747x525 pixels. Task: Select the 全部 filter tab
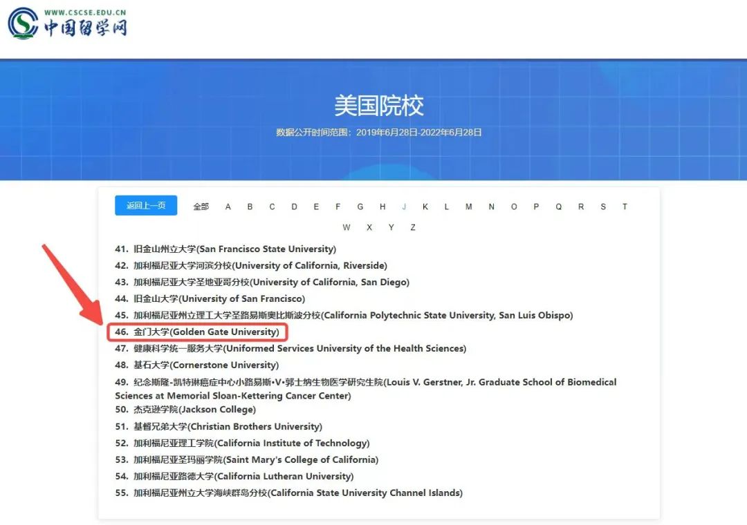point(201,207)
